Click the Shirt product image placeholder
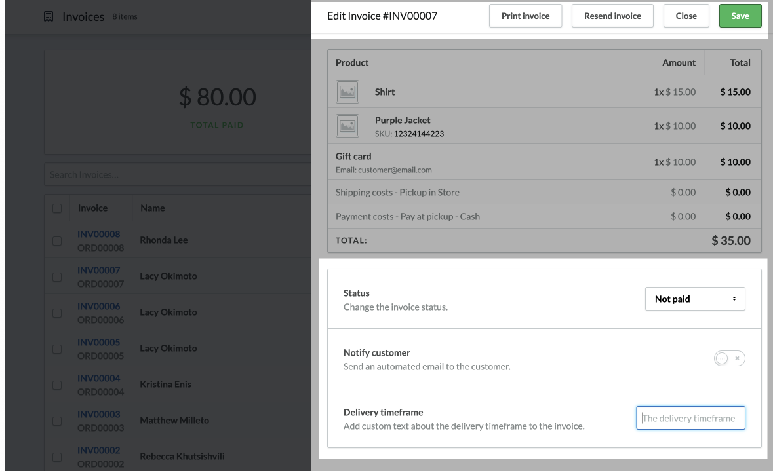773x471 pixels. [347, 92]
